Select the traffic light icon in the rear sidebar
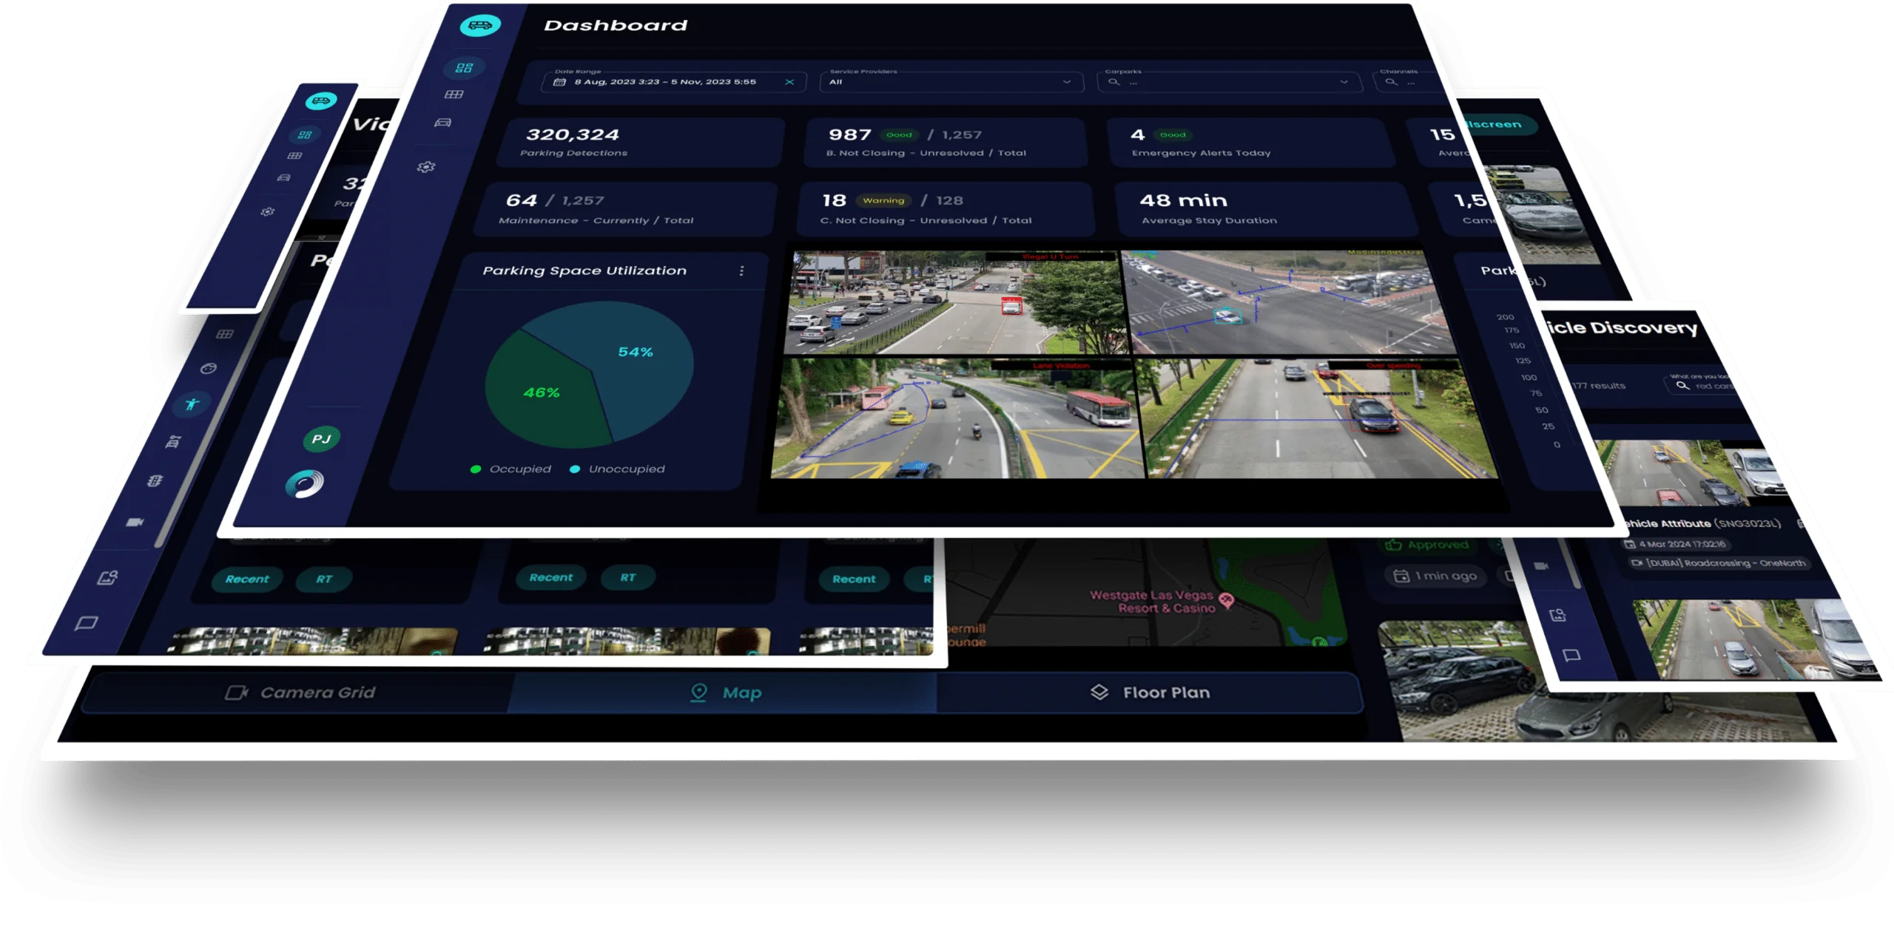The height and width of the screenshot is (935, 1894). (x=155, y=480)
